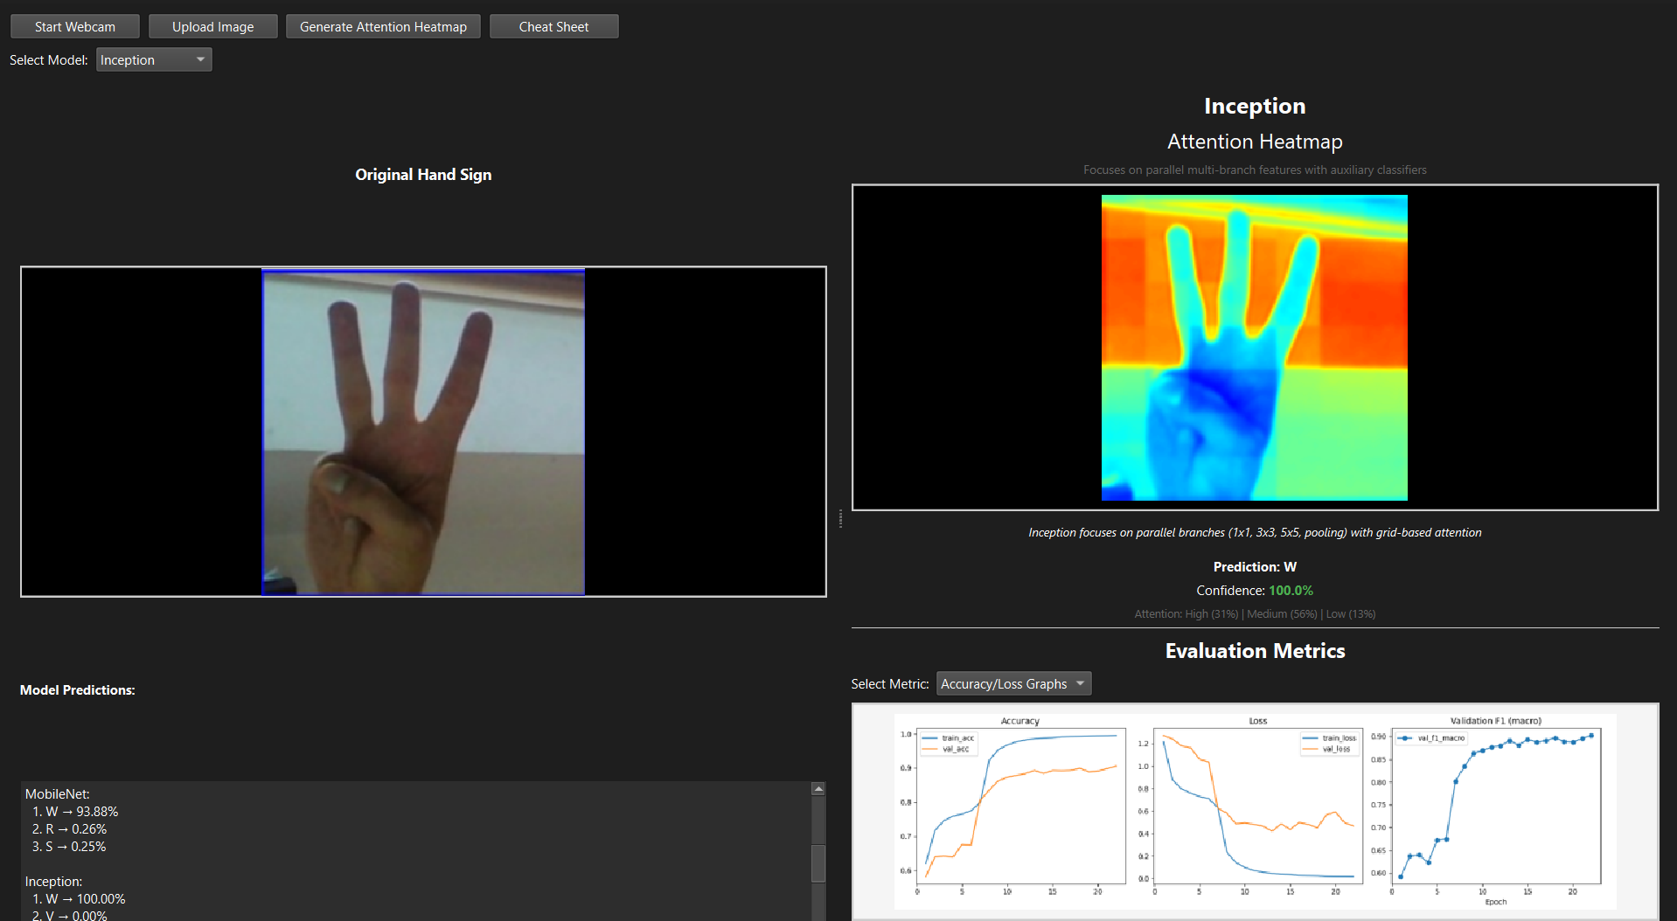Open the Select Metric dropdown
The image size is (1677, 921).
point(1013,684)
